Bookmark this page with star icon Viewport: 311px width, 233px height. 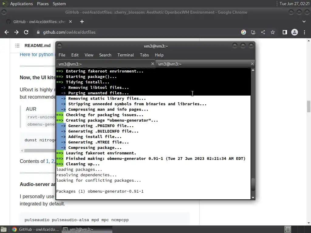tap(273, 32)
